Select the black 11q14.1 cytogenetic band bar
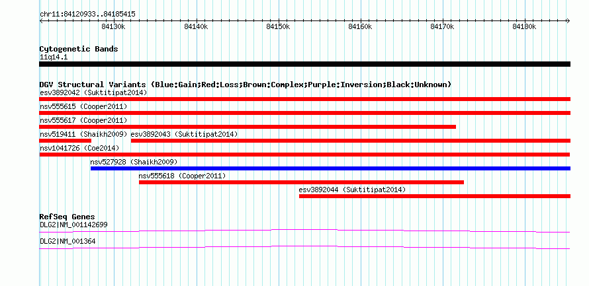The height and width of the screenshot is (286, 589). (304, 64)
